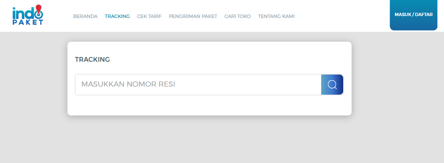The image size is (444, 163).
Task: Open the Beranda menu item
Action: click(x=85, y=16)
